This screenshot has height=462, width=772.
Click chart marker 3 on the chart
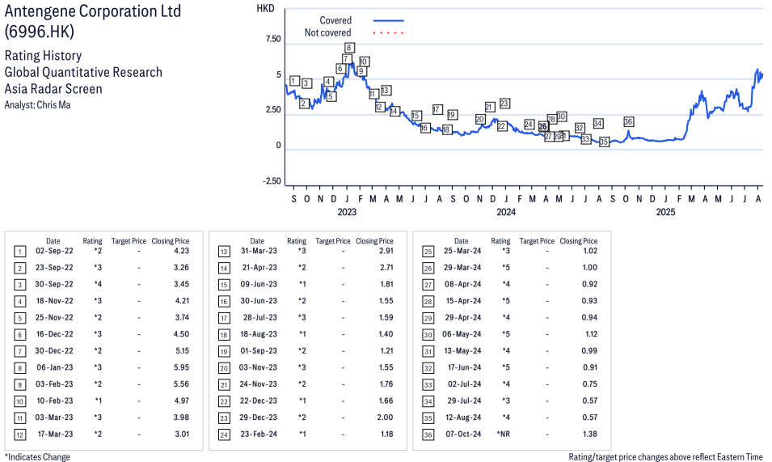(x=306, y=83)
